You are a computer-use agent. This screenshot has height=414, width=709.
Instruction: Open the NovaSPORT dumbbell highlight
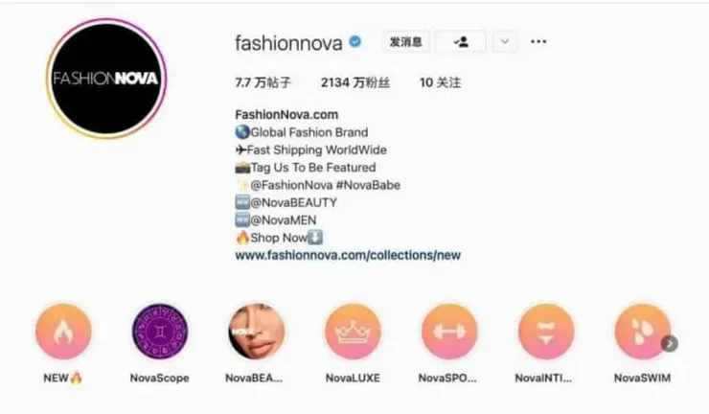[449, 332]
